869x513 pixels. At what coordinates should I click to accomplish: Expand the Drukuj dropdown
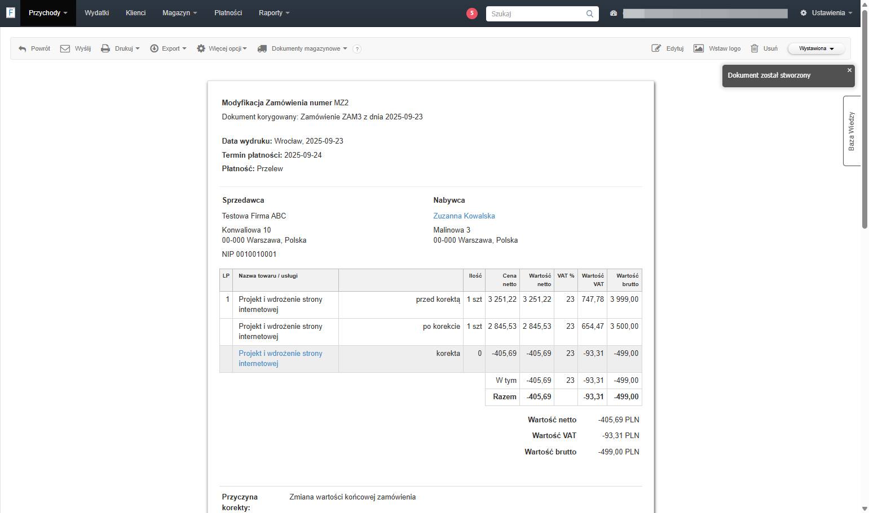click(x=120, y=48)
